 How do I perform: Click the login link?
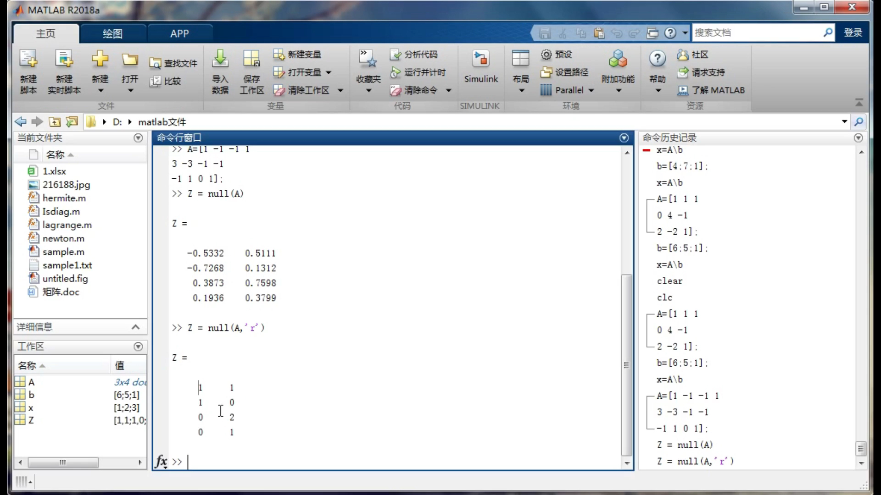click(x=853, y=33)
